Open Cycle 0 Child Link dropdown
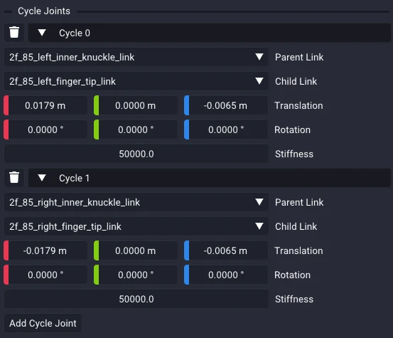The height and width of the screenshot is (338, 393). click(x=136, y=81)
